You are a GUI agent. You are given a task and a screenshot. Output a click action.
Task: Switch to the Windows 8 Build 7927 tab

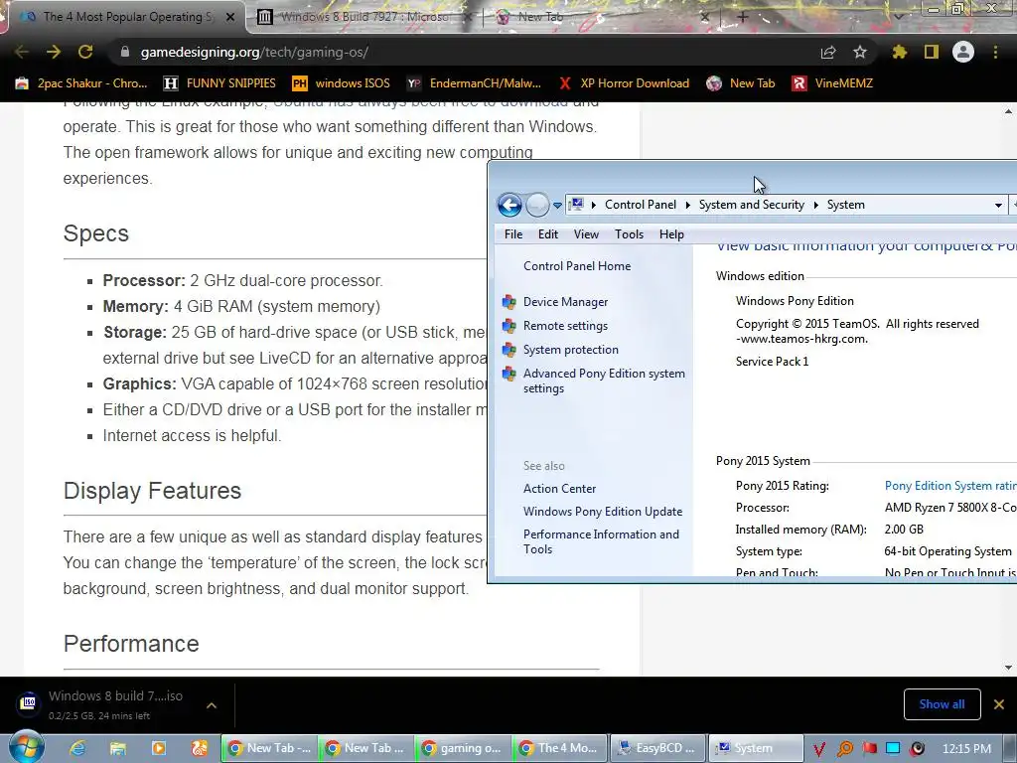363,17
